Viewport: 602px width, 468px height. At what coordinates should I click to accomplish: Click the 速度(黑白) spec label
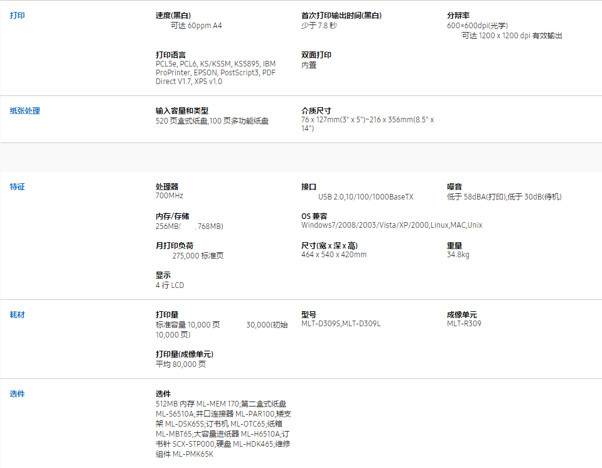[x=173, y=16]
